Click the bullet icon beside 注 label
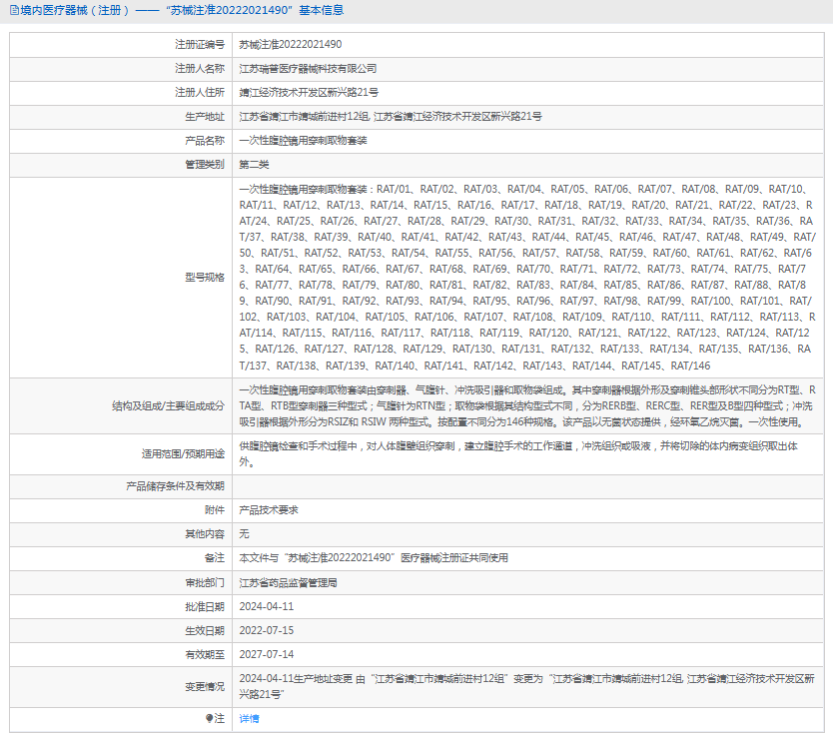Viewport: 833px width, 738px height. coord(210,718)
